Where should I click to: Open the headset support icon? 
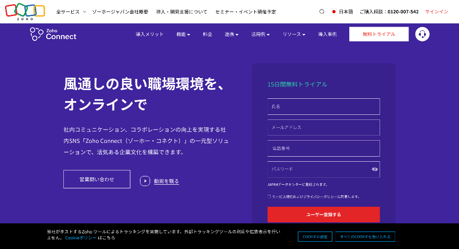(422, 34)
